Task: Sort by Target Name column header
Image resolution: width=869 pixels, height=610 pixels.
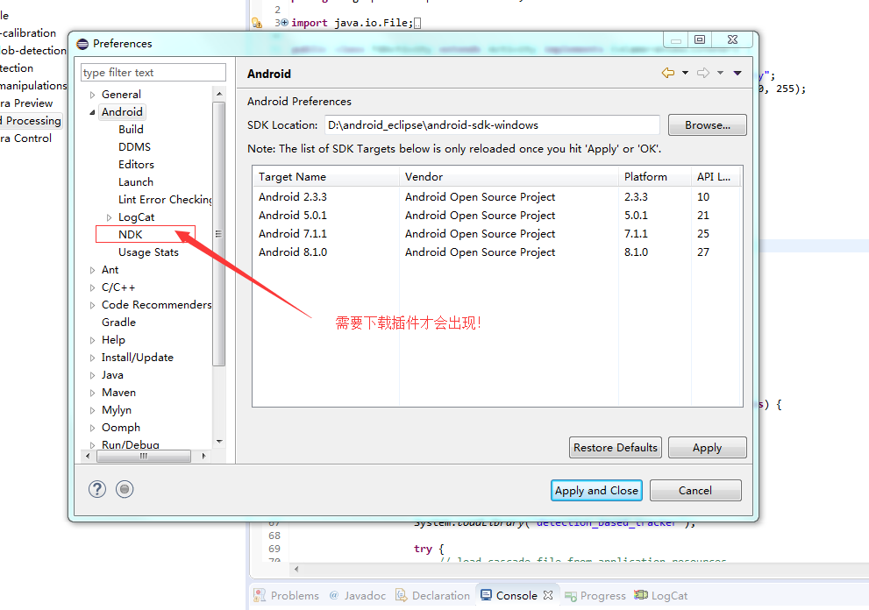Action: 326,177
